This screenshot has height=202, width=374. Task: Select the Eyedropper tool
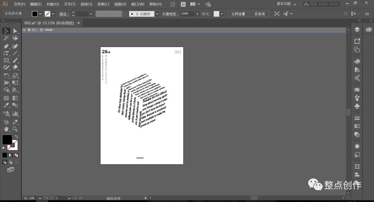point(6,105)
